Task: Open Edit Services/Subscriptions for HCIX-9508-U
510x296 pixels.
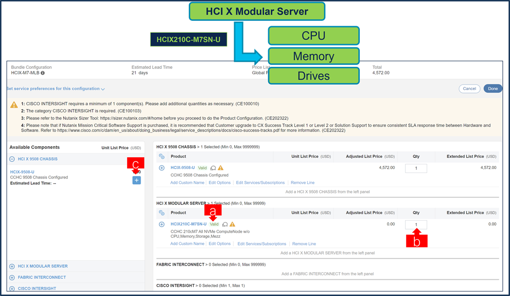Action: pyautogui.click(x=260, y=183)
